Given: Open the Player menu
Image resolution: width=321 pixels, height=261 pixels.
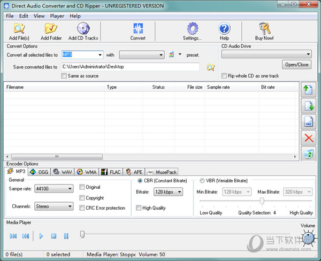Looking at the screenshot, I should point(57,16).
